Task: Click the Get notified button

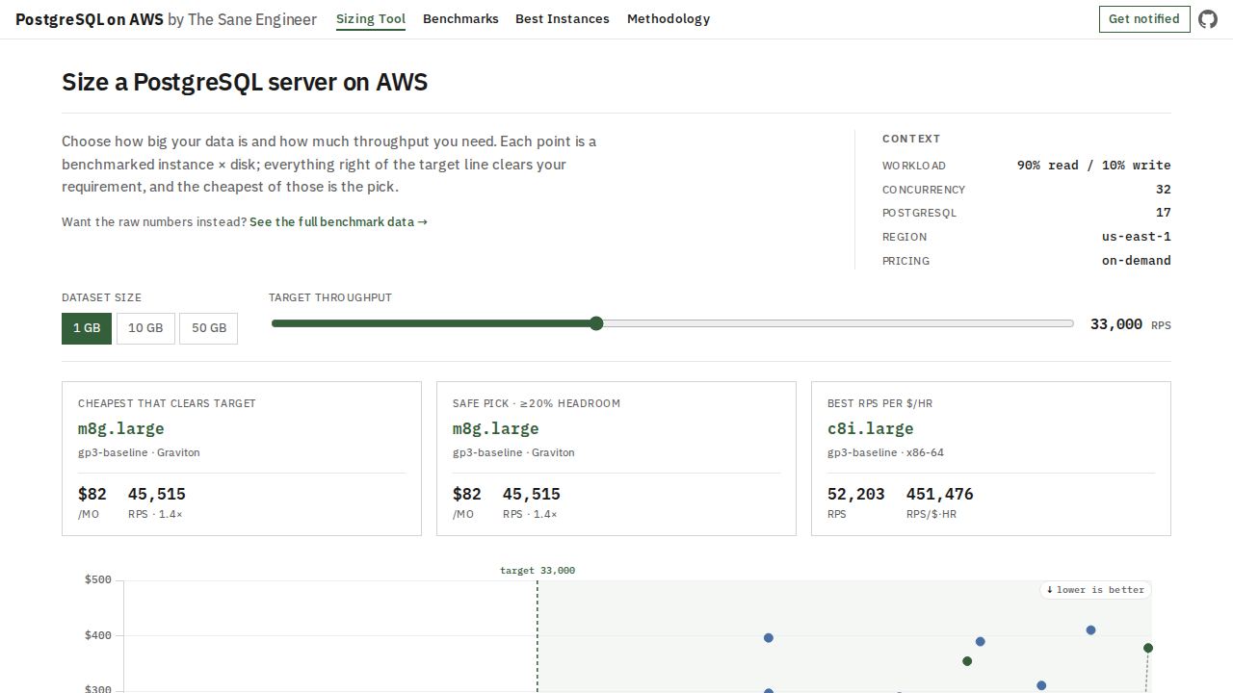Action: (1143, 19)
